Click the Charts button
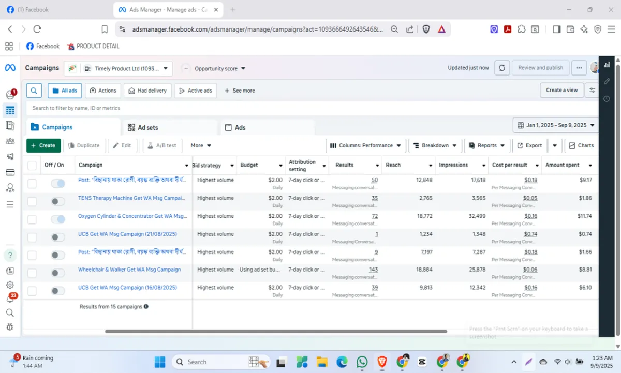The height and width of the screenshot is (373, 621). click(x=581, y=145)
